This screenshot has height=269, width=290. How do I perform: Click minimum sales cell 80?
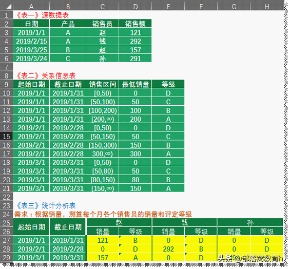pos(136,180)
